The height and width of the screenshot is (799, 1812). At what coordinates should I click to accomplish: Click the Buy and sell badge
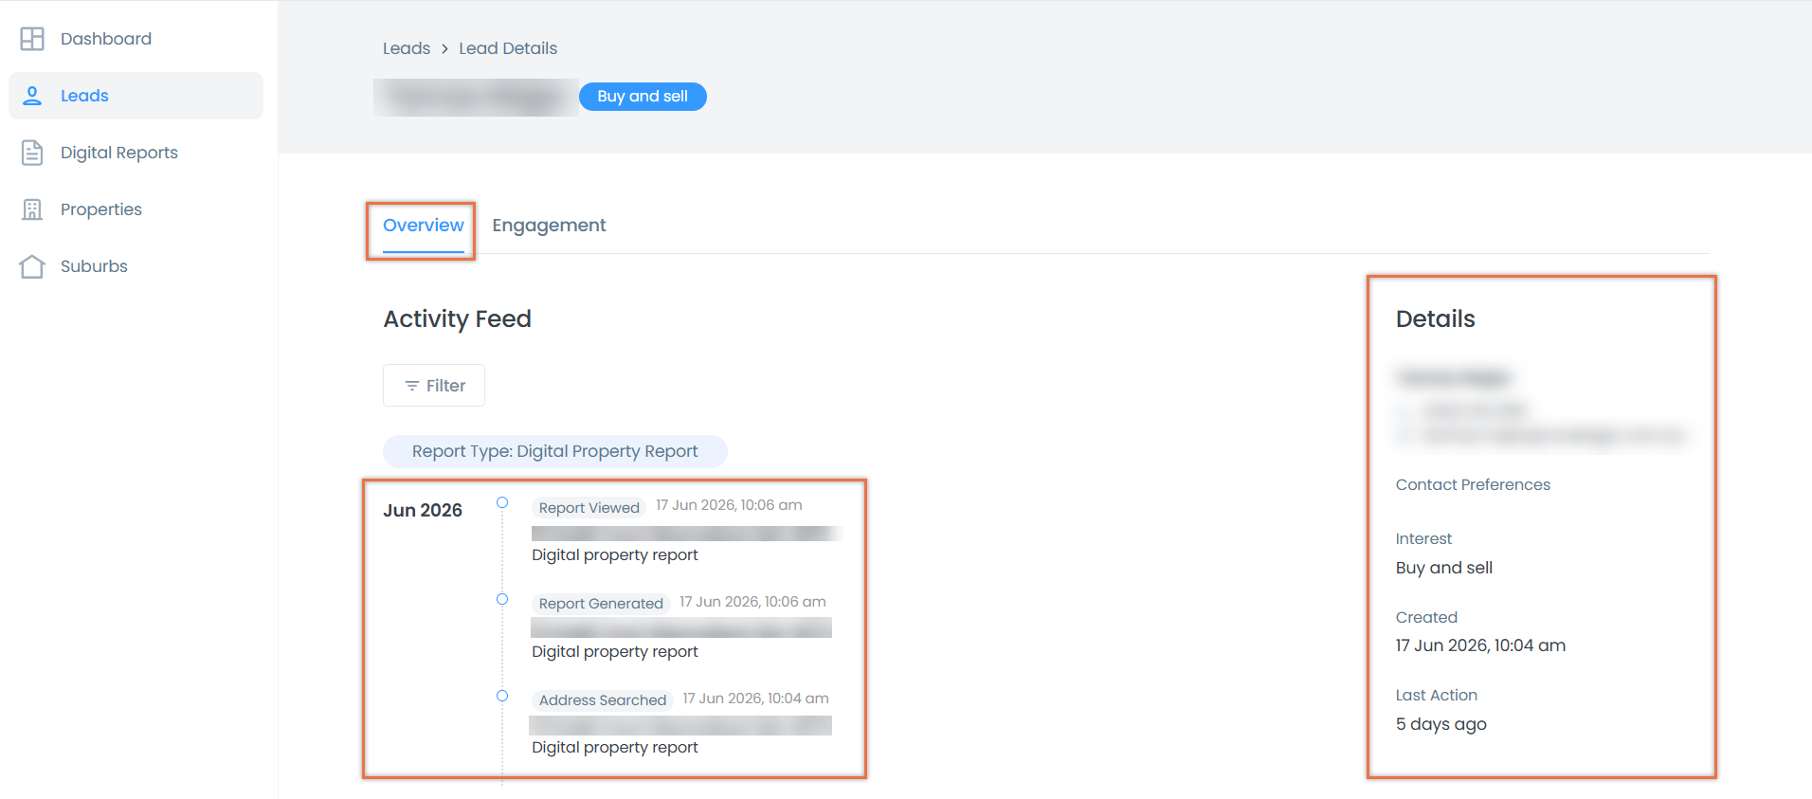(x=643, y=97)
